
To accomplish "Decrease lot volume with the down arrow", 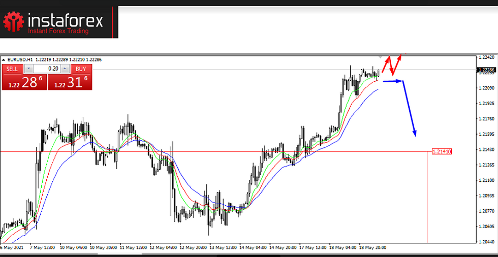I will 28,69.
